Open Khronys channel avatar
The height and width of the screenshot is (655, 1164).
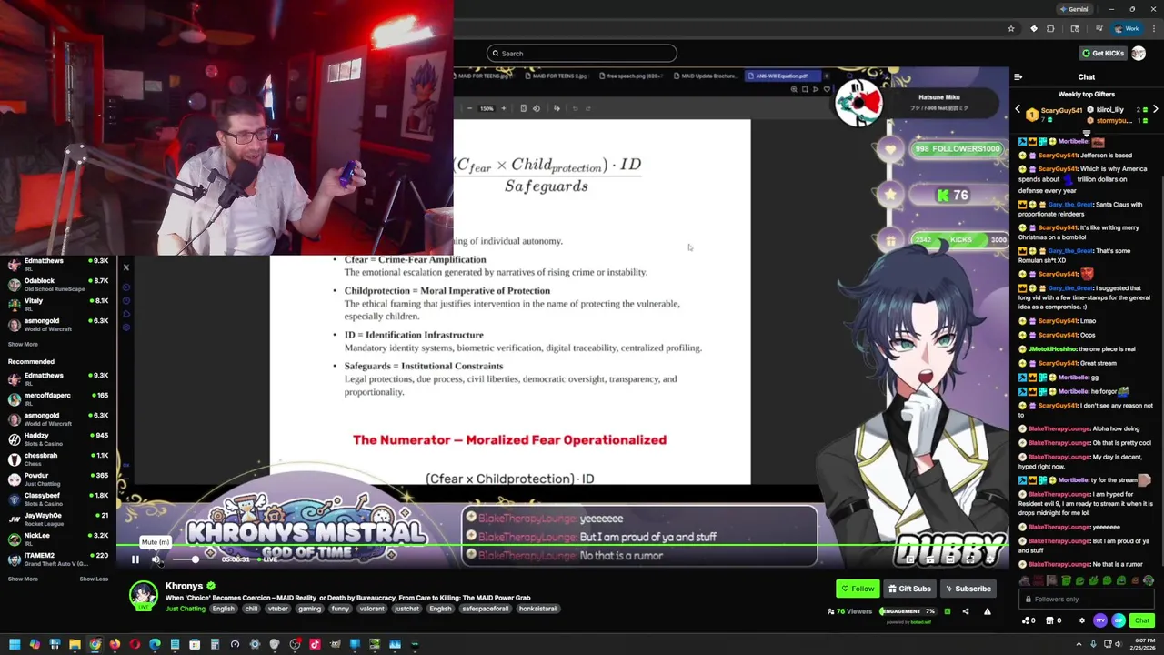tap(143, 596)
